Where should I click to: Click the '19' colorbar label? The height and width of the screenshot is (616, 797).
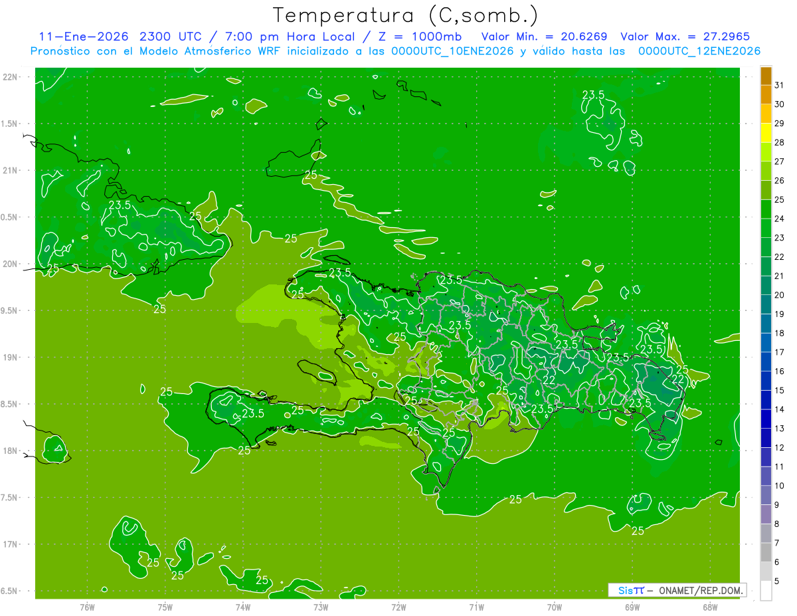779,314
